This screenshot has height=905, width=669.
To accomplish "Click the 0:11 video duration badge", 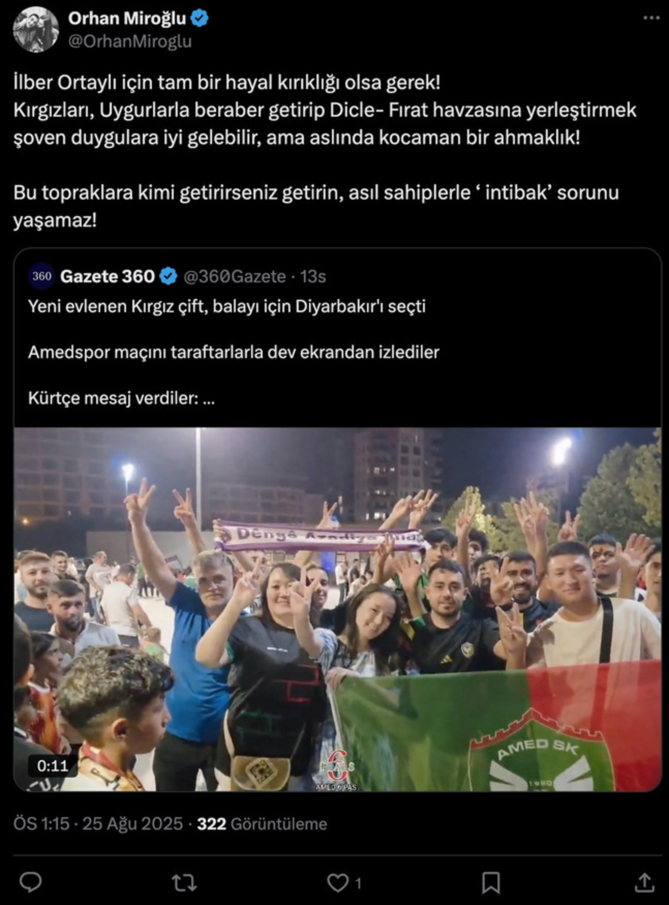I will pyautogui.click(x=52, y=765).
